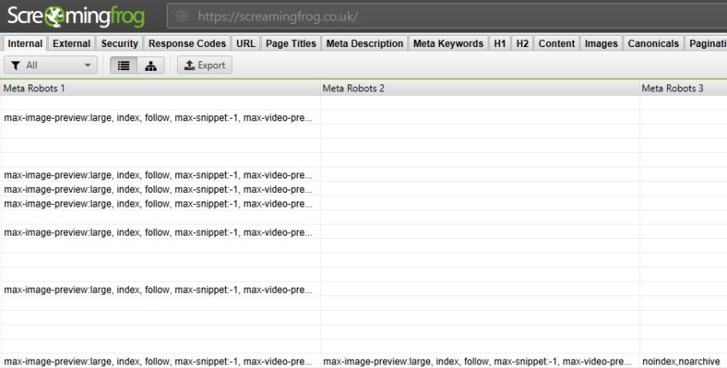Select the H1 tab
The image size is (727, 368).
tap(499, 44)
